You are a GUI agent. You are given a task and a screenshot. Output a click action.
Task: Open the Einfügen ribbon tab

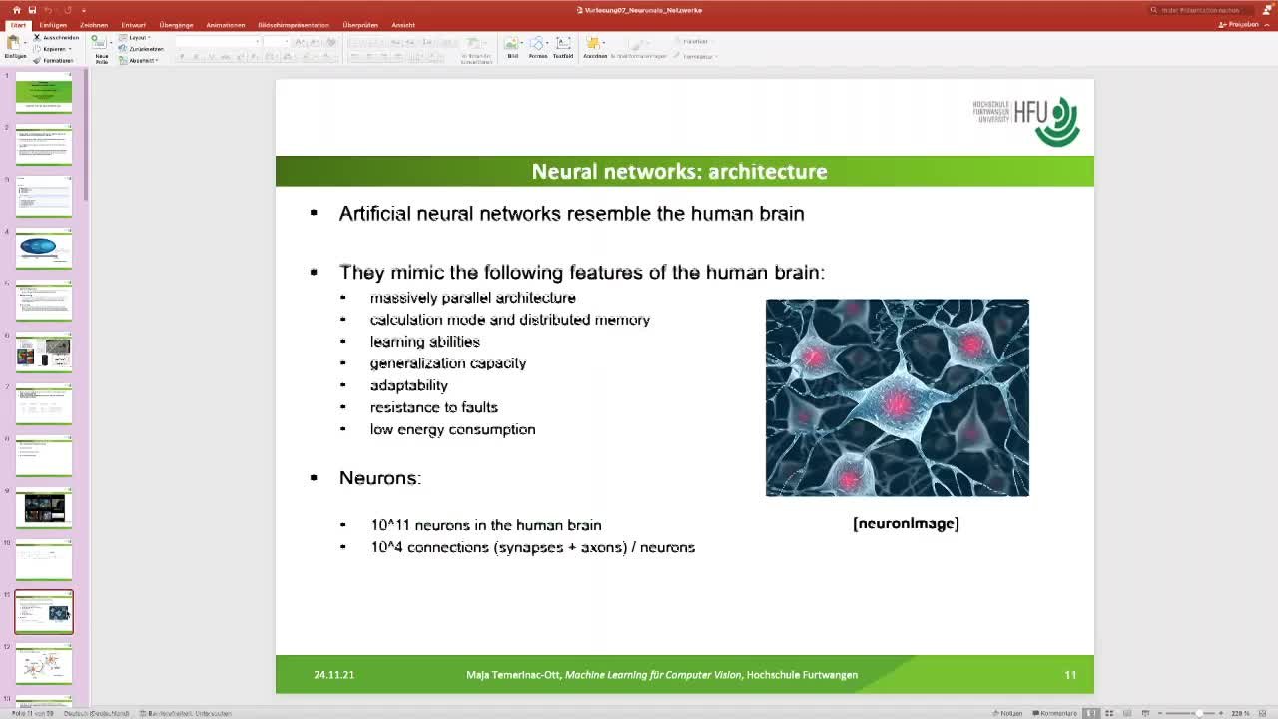[x=53, y=25]
